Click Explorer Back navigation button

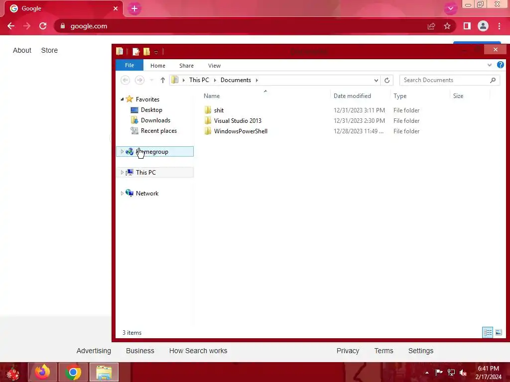coord(125,80)
